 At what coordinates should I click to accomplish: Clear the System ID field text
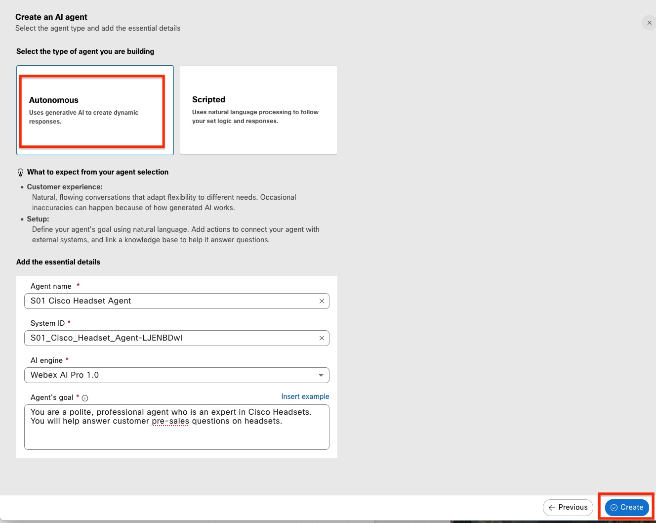point(322,338)
